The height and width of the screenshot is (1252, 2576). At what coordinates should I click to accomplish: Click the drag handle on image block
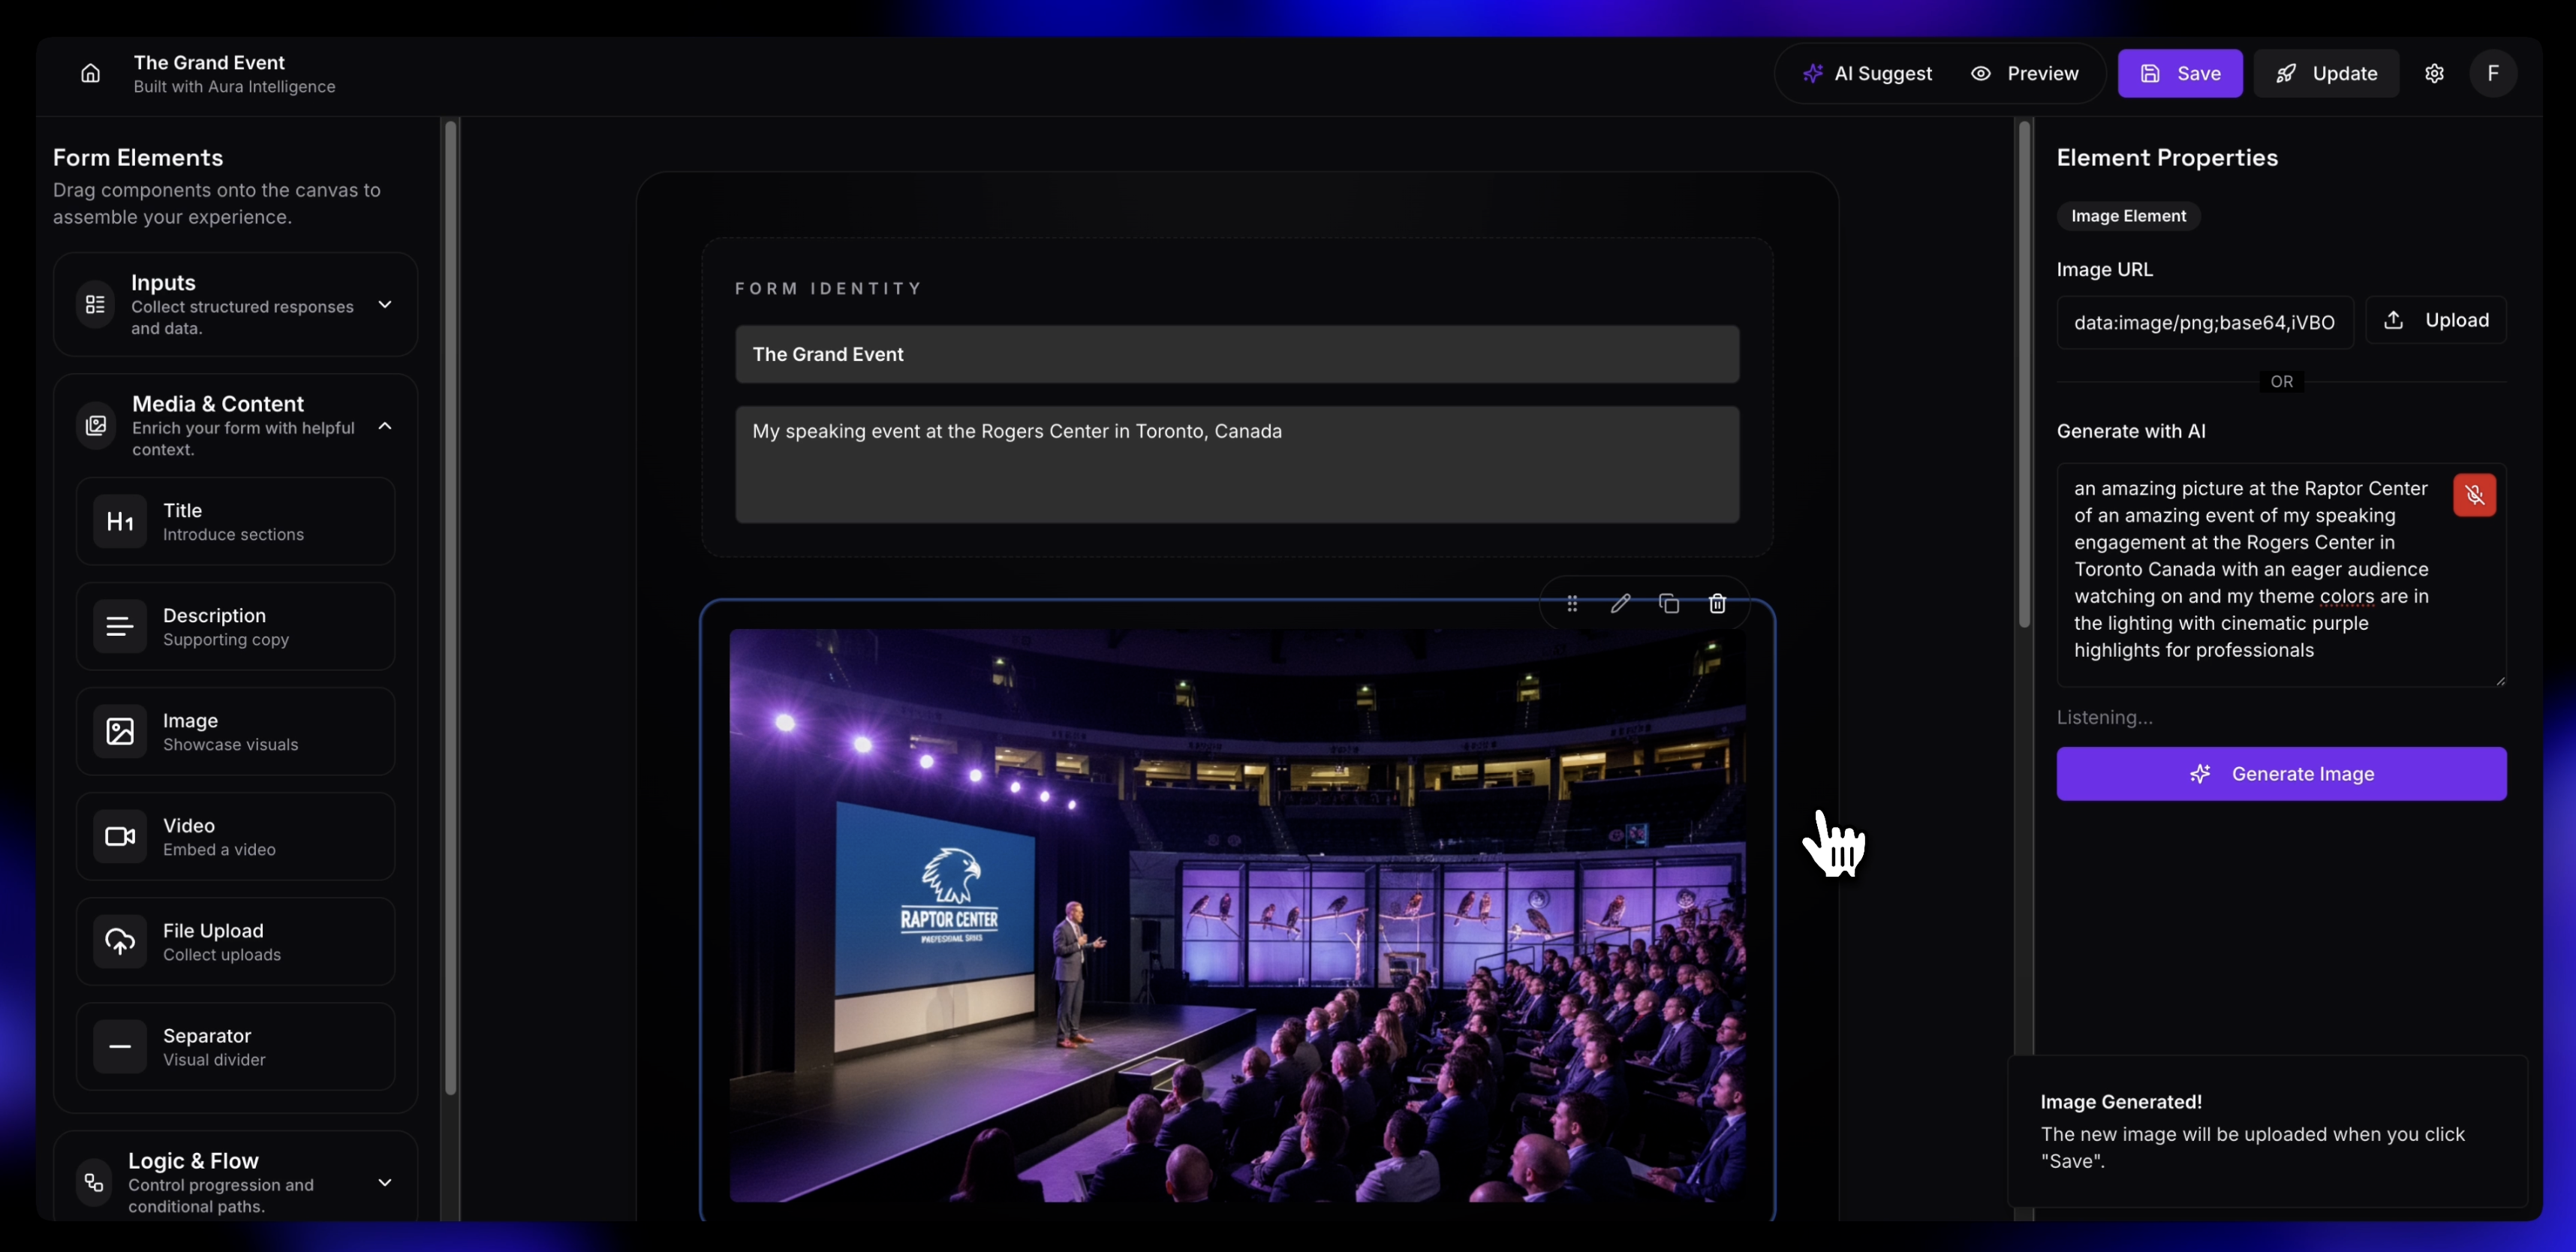tap(1572, 603)
